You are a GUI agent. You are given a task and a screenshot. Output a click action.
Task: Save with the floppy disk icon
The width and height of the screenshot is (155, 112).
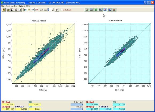tap(12, 10)
